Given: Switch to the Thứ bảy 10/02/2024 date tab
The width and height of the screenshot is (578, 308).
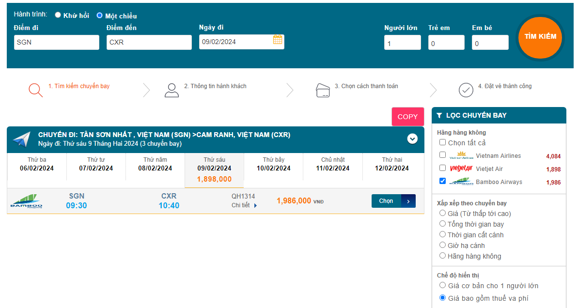Looking at the screenshot, I should (x=273, y=164).
